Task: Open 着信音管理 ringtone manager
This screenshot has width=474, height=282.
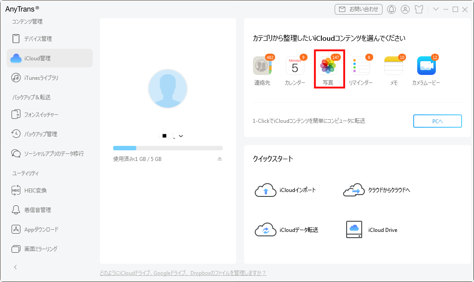Action: 50,210
